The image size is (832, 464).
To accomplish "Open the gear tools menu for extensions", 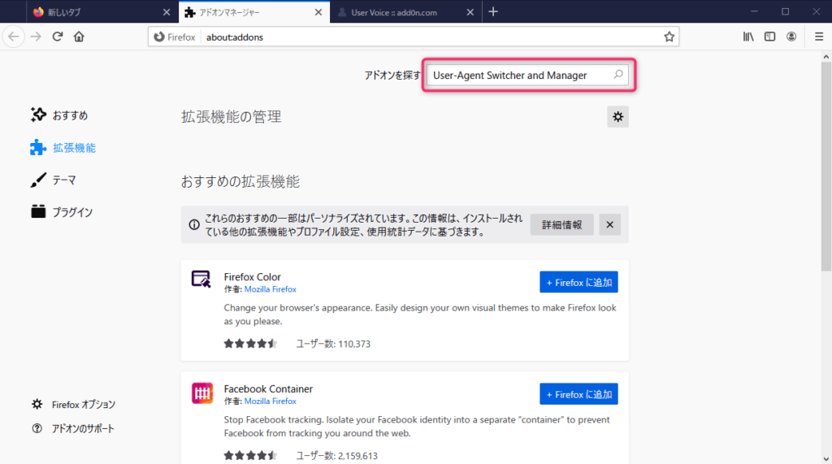I will [617, 117].
